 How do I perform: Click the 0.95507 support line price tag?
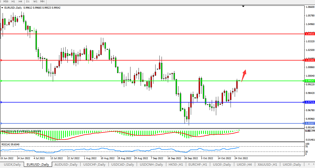pyautogui.click(x=310, y=123)
